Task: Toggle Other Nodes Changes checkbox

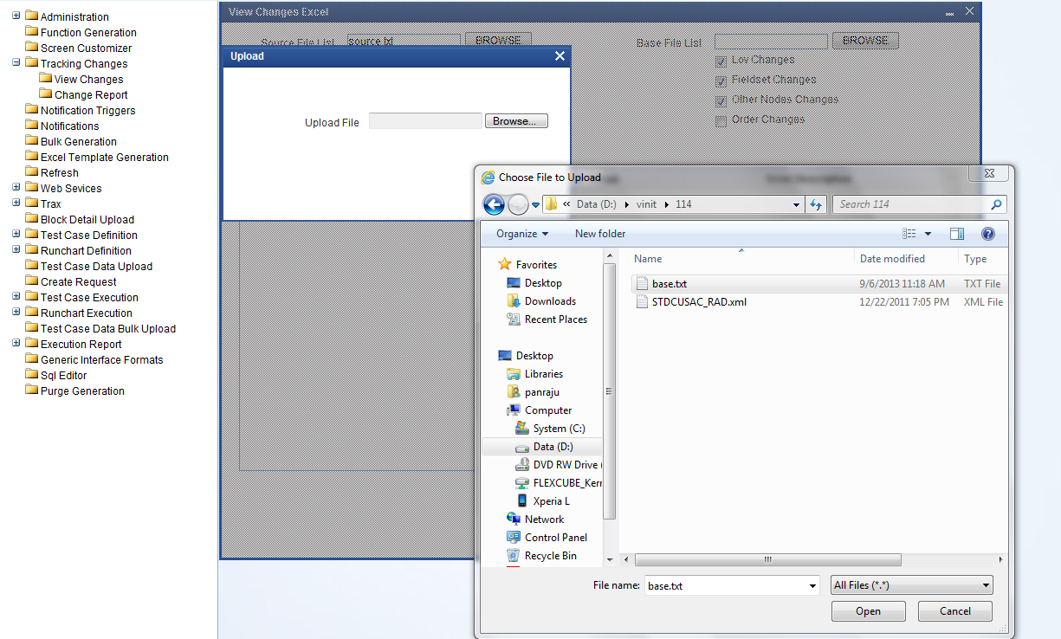Action: (721, 101)
